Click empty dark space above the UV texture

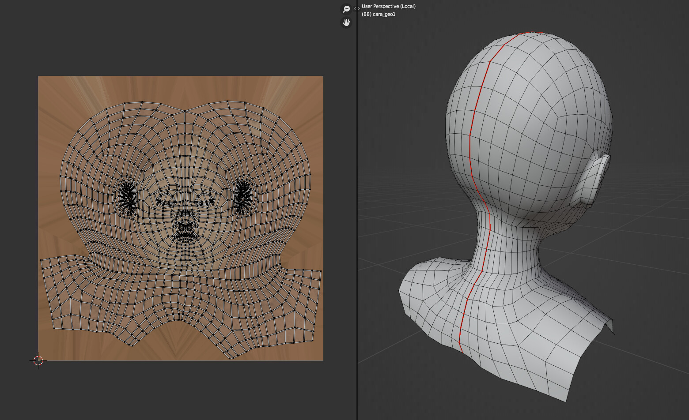click(x=177, y=40)
